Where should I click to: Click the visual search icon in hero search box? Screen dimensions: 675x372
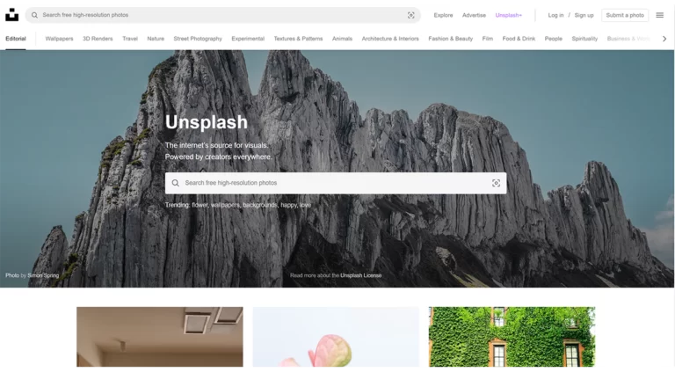(496, 183)
